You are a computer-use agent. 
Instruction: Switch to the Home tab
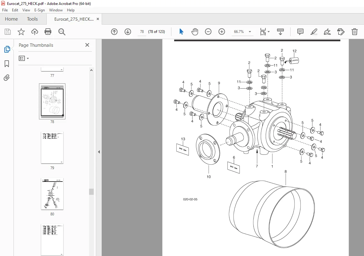pos(11,19)
